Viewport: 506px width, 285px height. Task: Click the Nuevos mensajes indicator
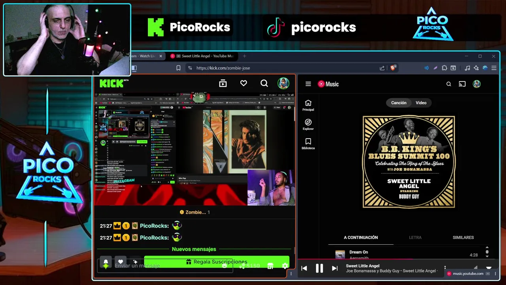(194, 249)
